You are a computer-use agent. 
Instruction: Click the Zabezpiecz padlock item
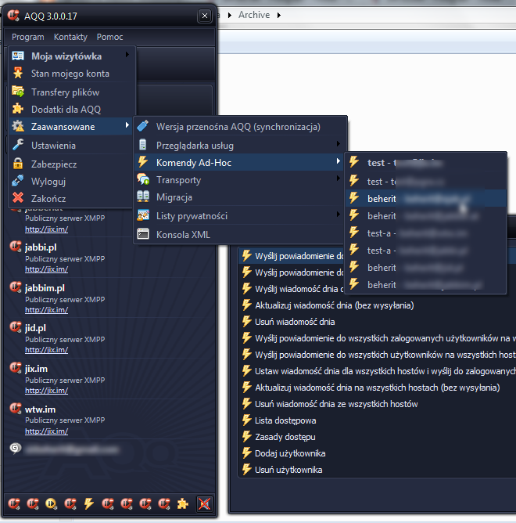(x=70, y=164)
